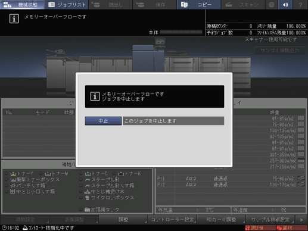
Task: Click the パンチくず箱 status indicator
Action: click(x=7, y=186)
